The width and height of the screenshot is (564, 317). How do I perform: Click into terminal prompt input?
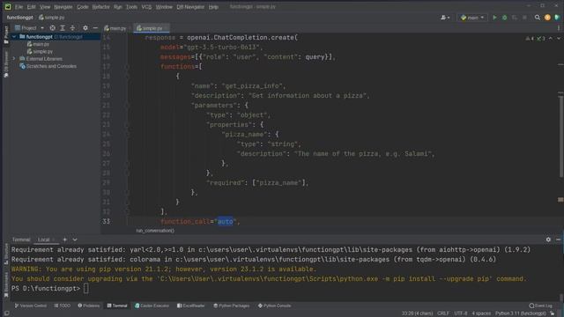(x=86, y=289)
